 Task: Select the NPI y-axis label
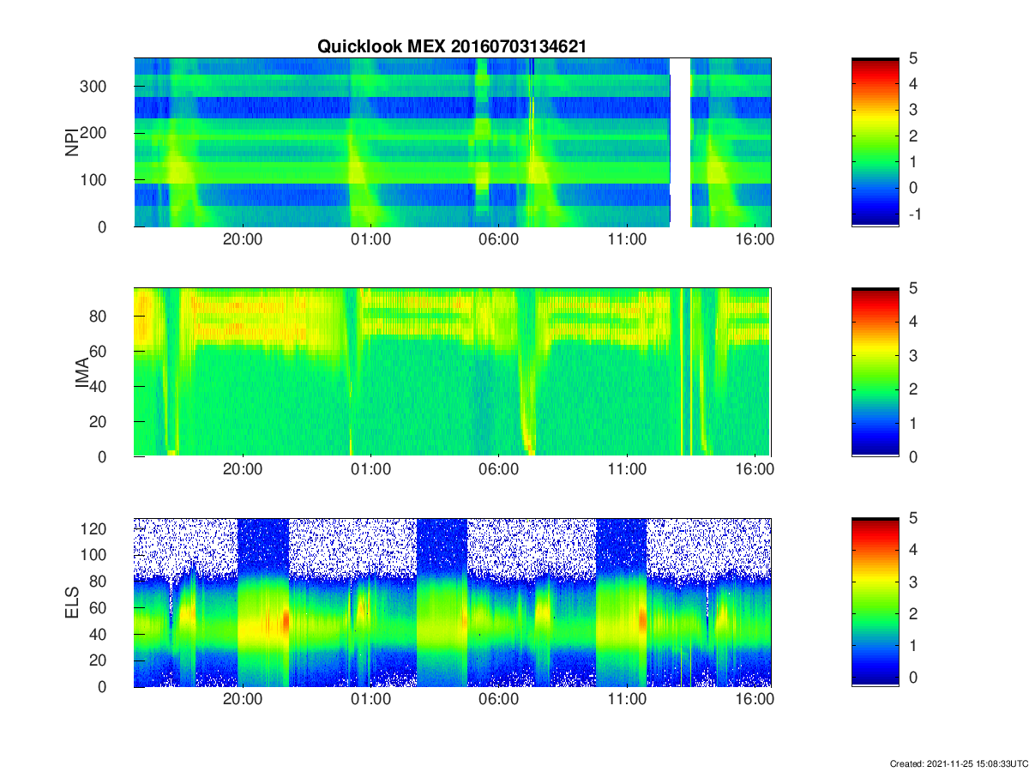pos(72,142)
